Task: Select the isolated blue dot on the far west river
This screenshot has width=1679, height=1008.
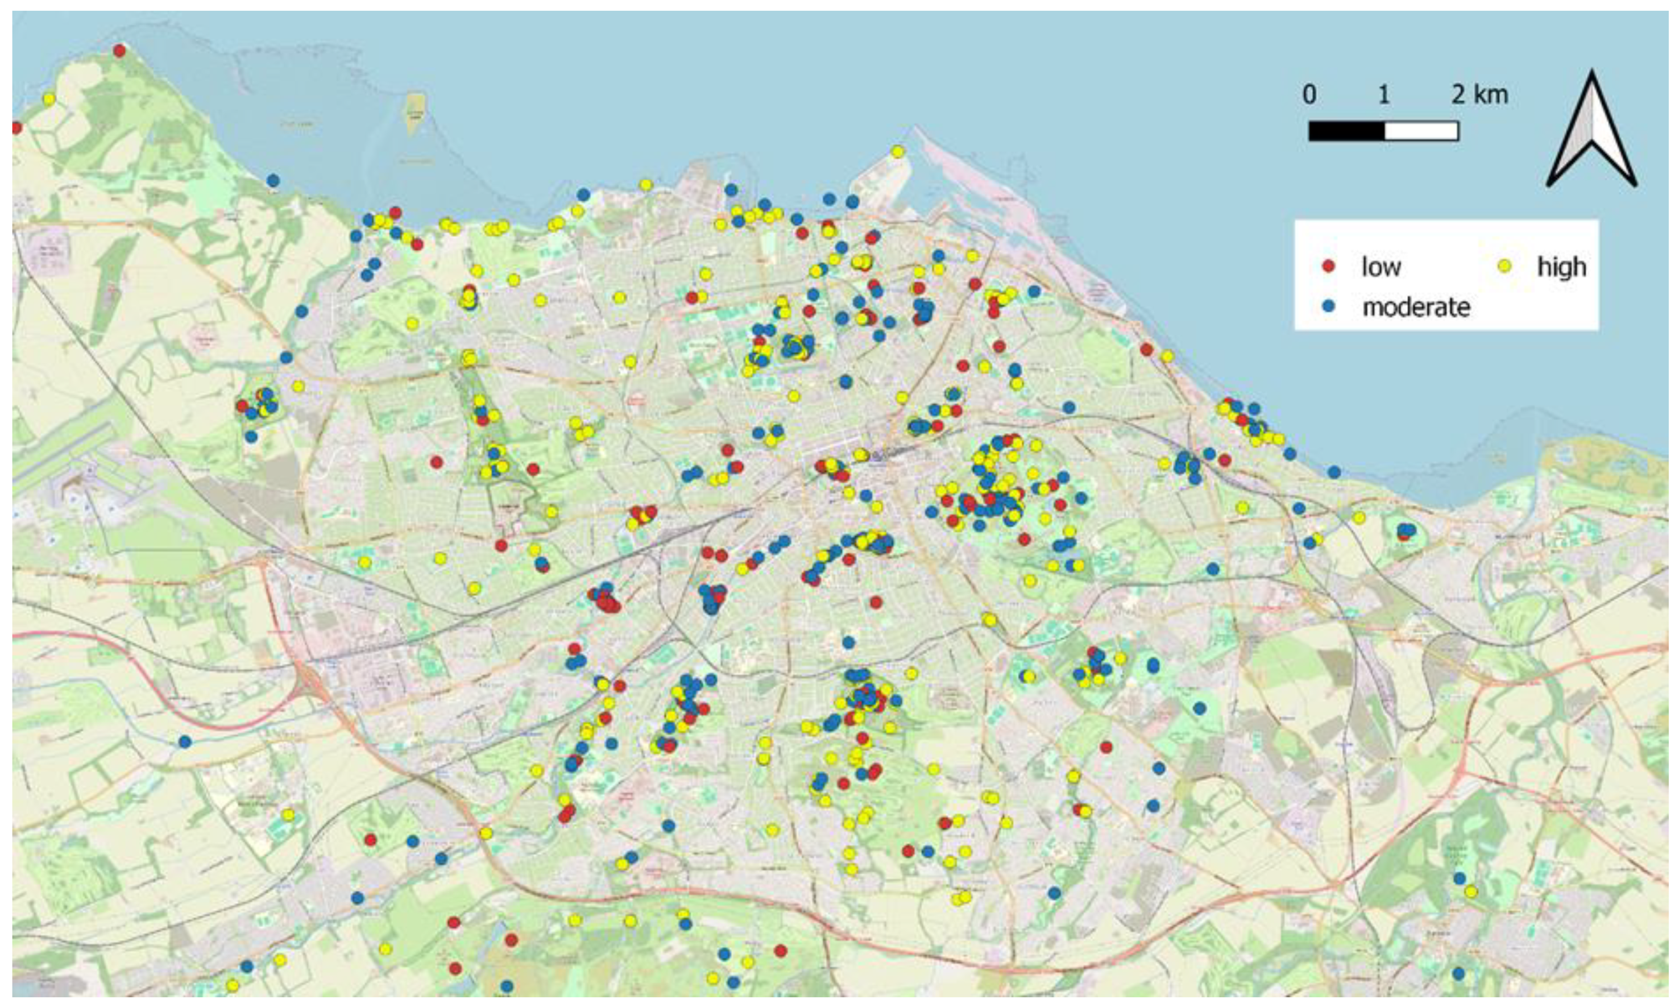Action: (185, 741)
